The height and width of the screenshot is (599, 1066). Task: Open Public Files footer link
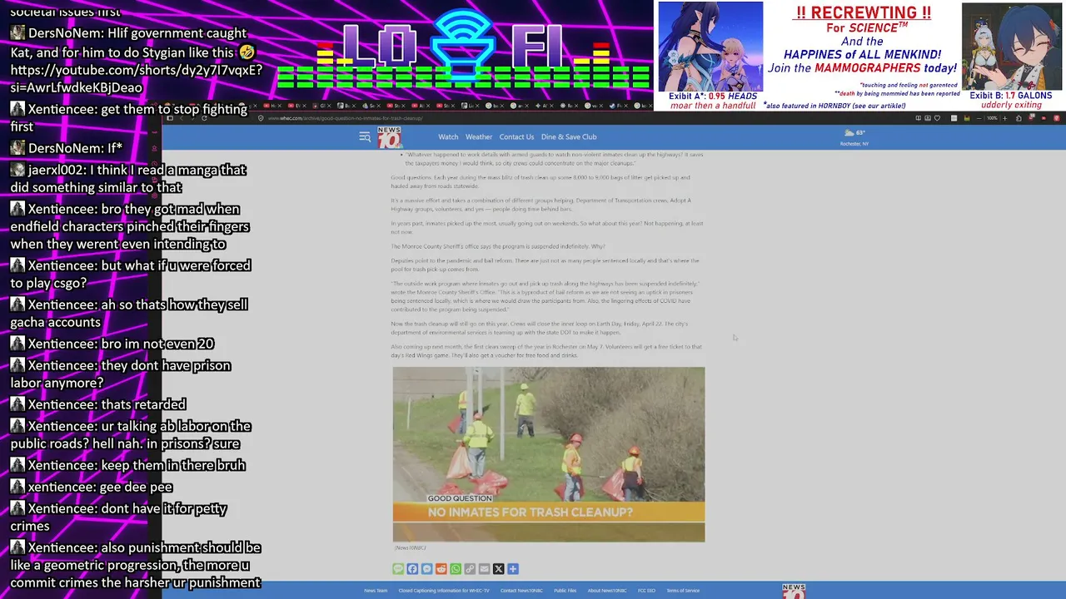coord(565,591)
